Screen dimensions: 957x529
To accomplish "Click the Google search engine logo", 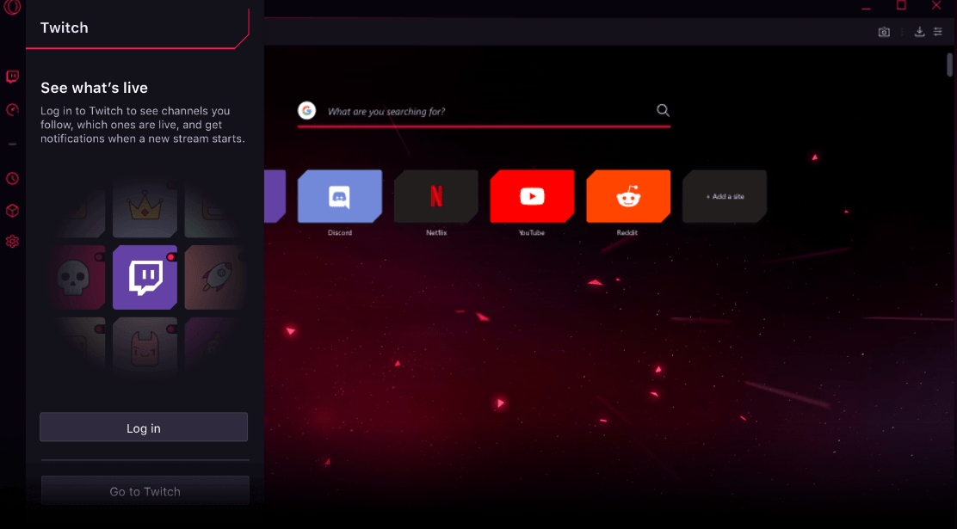I will pyautogui.click(x=306, y=110).
